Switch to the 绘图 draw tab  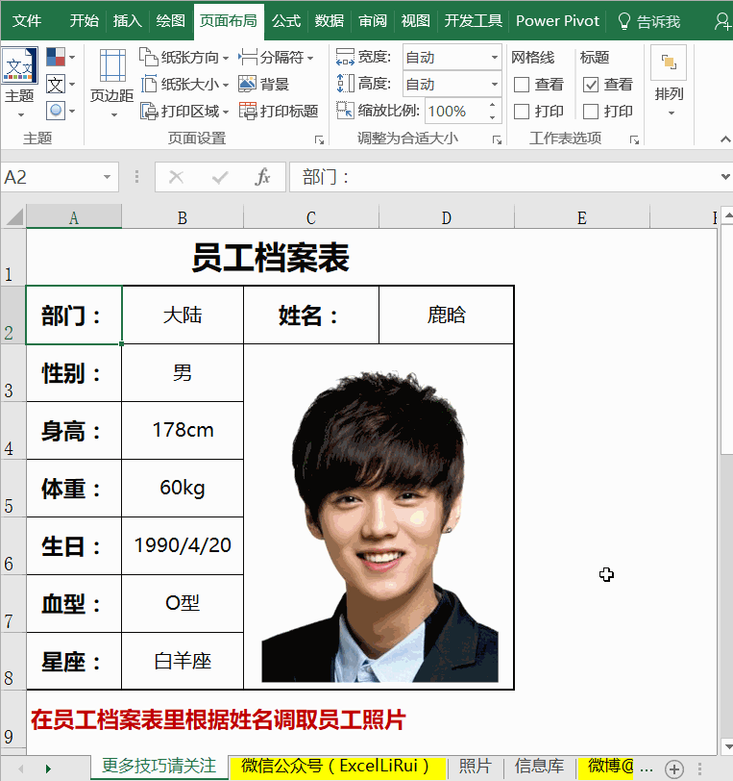tap(171, 21)
